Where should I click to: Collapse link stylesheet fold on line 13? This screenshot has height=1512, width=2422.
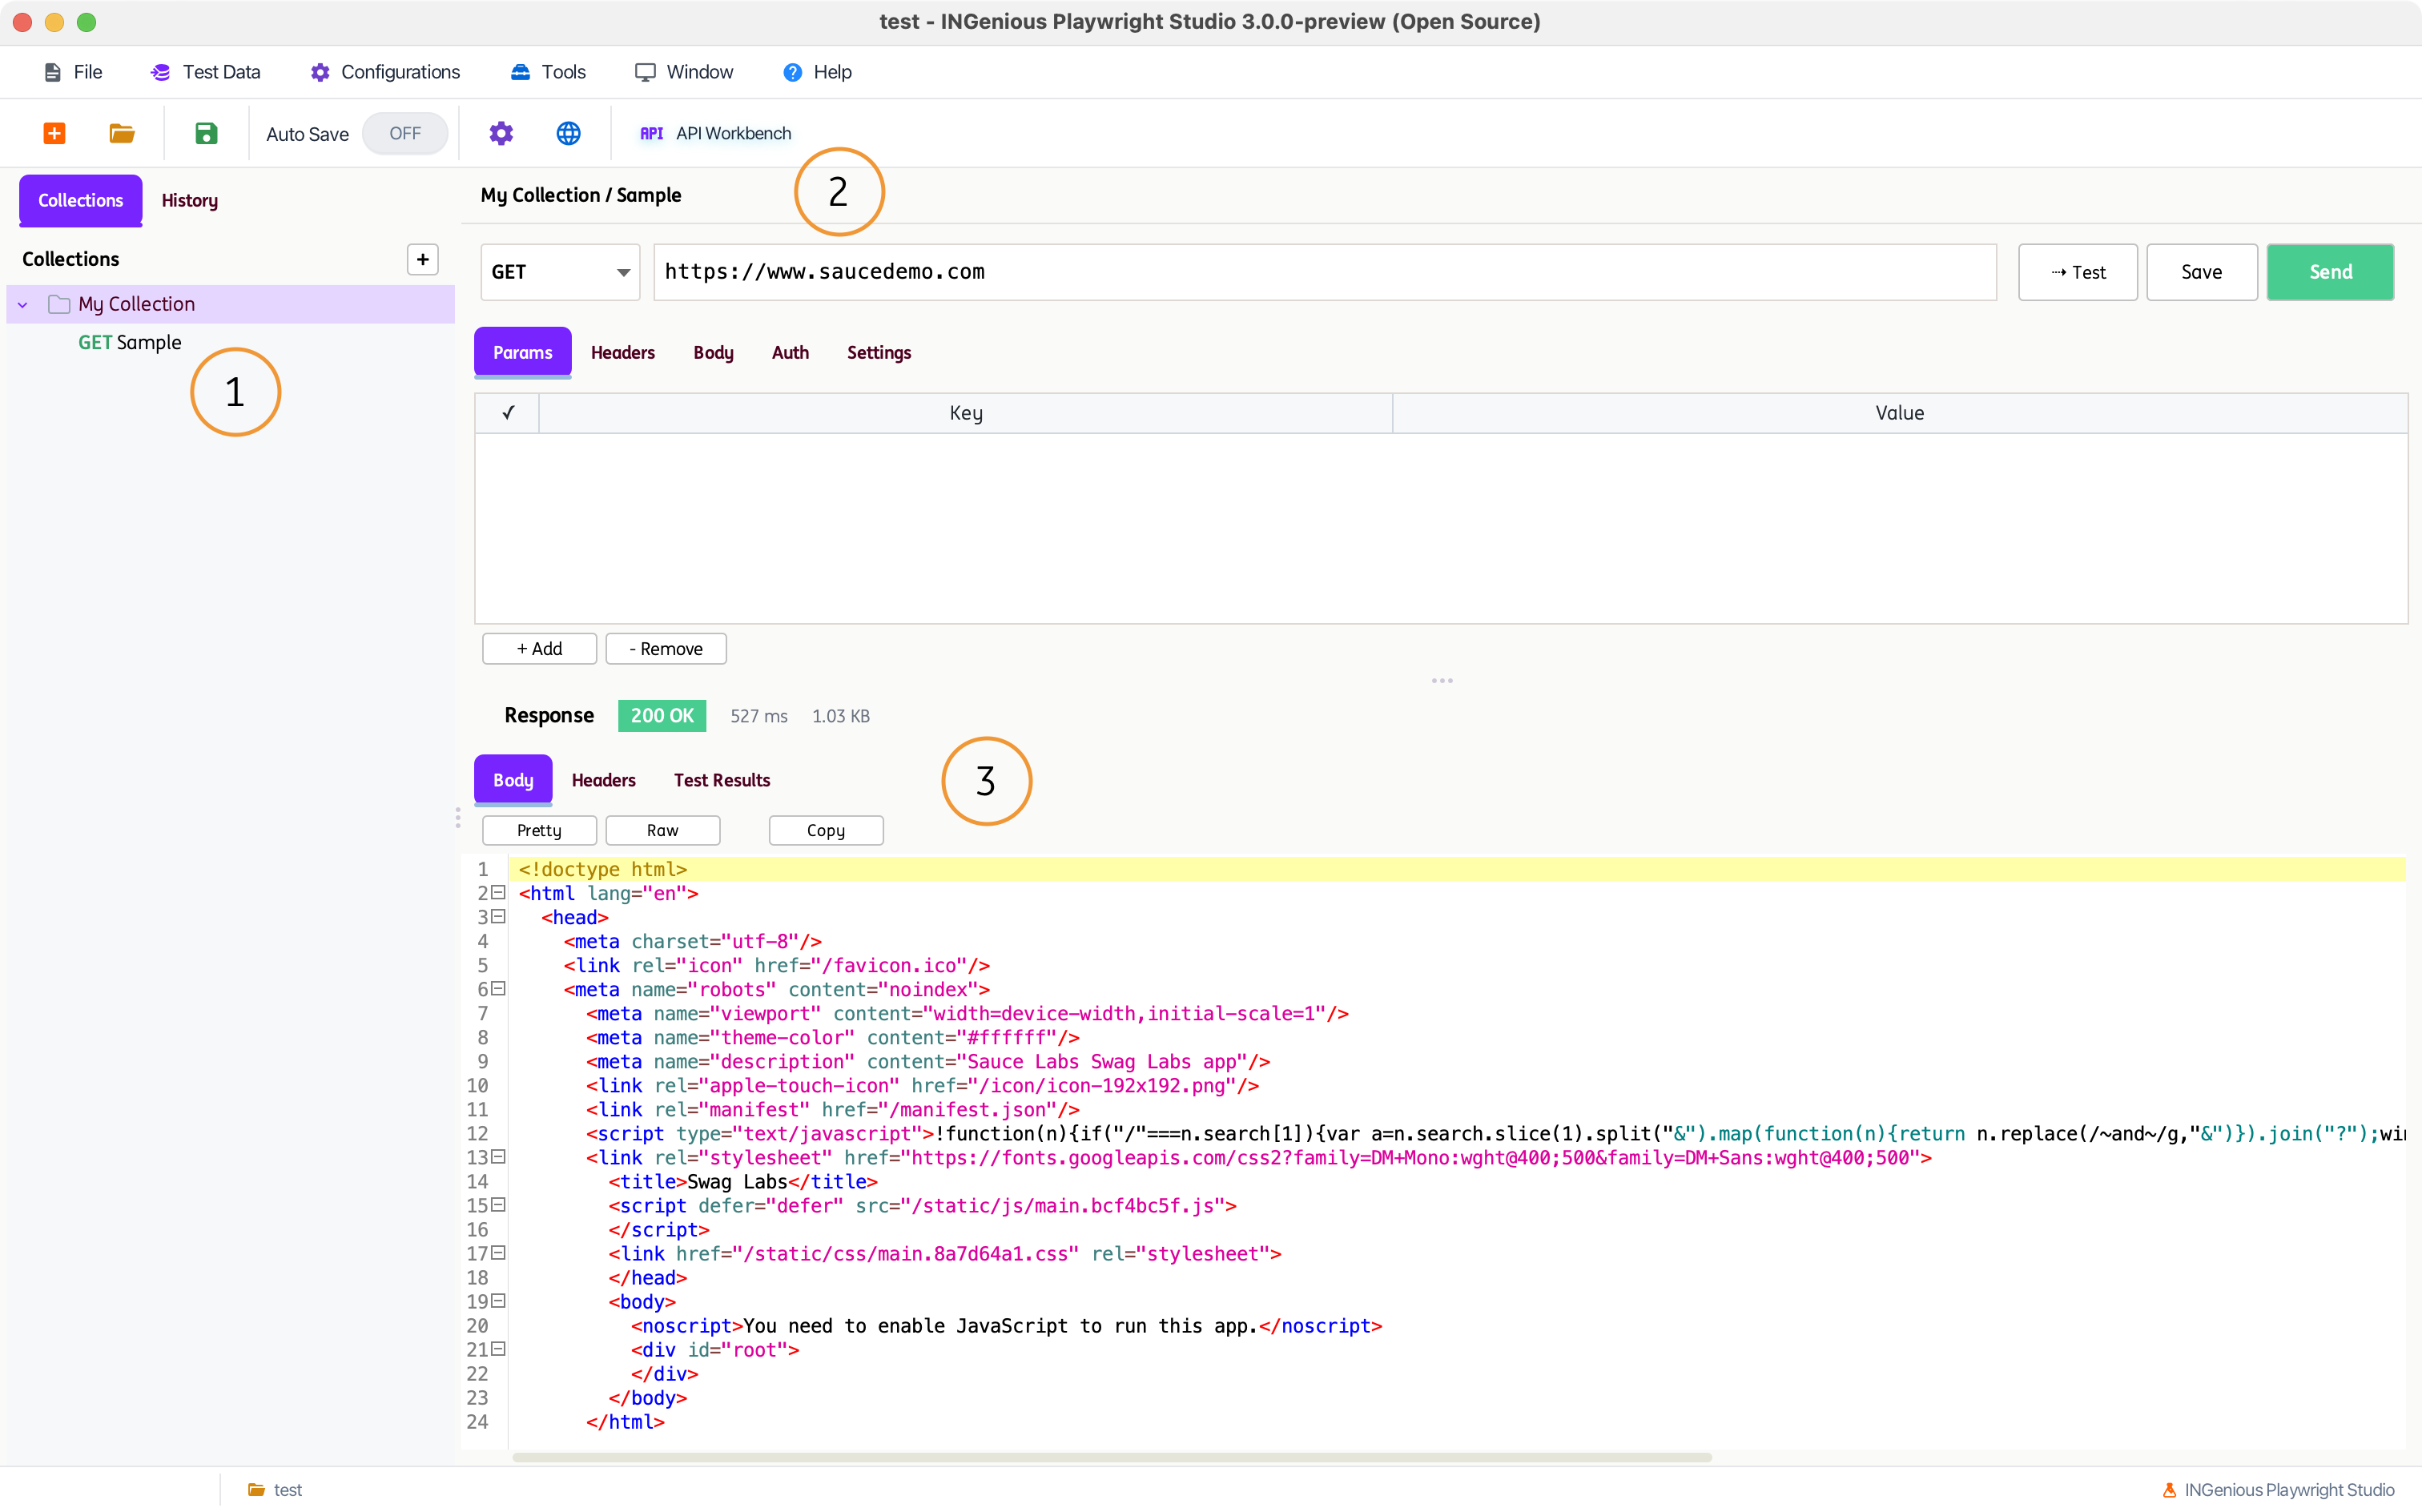(x=498, y=1157)
